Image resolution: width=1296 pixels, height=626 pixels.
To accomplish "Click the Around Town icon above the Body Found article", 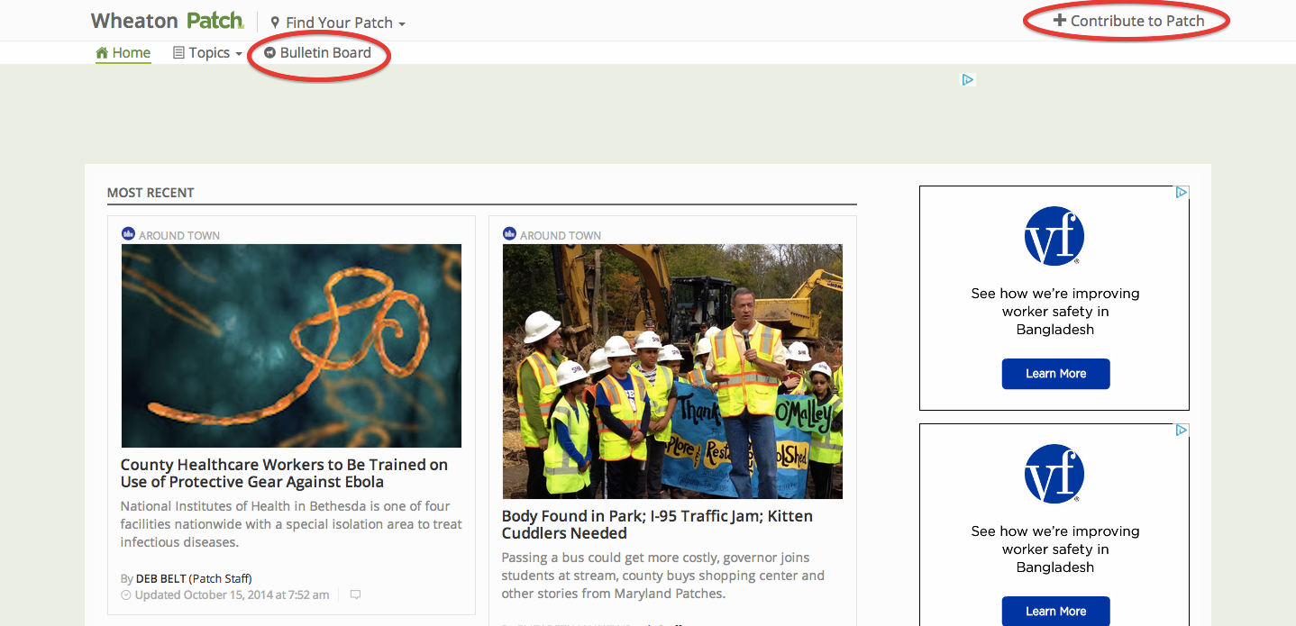I will pos(509,234).
